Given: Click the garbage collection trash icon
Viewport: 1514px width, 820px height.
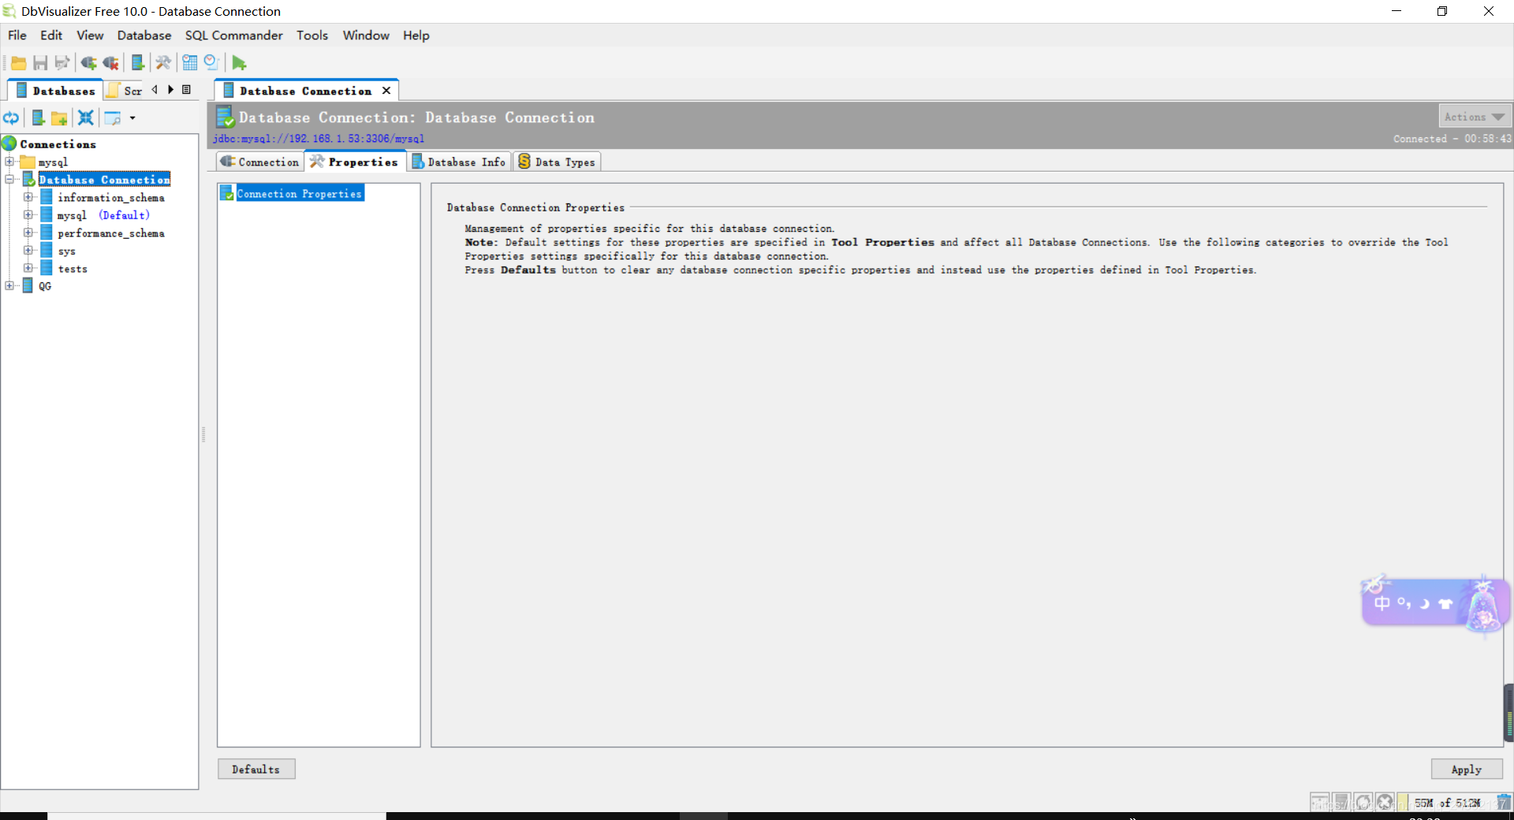Looking at the screenshot, I should click(1503, 803).
